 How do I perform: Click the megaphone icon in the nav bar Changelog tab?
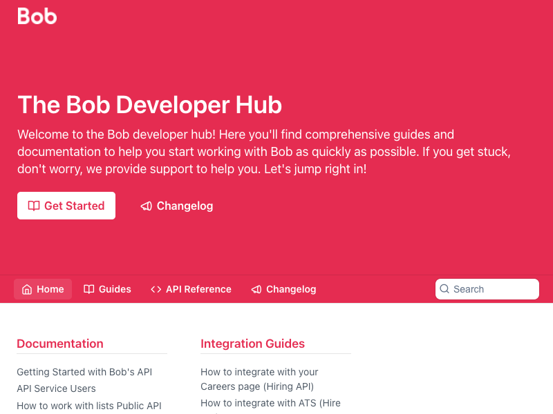256,289
